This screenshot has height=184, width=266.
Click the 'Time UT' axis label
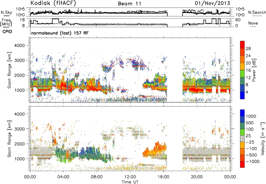pos(130,182)
